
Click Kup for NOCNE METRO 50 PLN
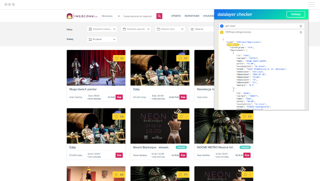coord(247,155)
